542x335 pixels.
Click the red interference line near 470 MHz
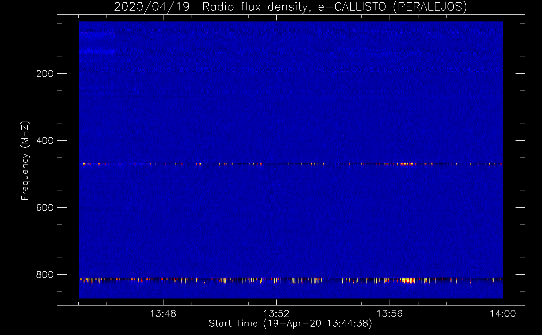pyautogui.click(x=291, y=164)
